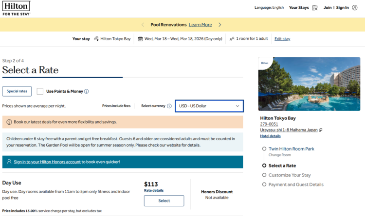Open Your Stays in top navigation
Viewport: 365px width, 216px height.
coord(299,8)
